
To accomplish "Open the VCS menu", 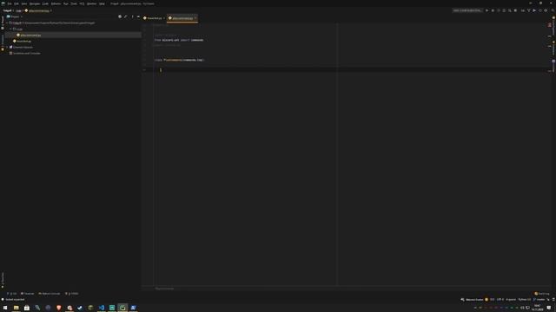I will pyautogui.click(x=82, y=3).
